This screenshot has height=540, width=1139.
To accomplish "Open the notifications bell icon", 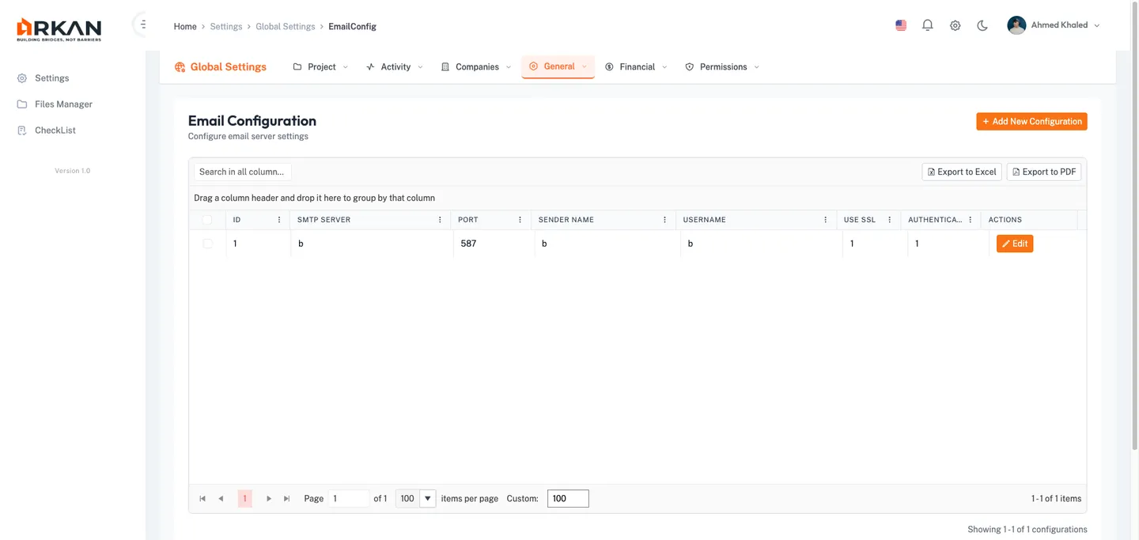I will (927, 25).
